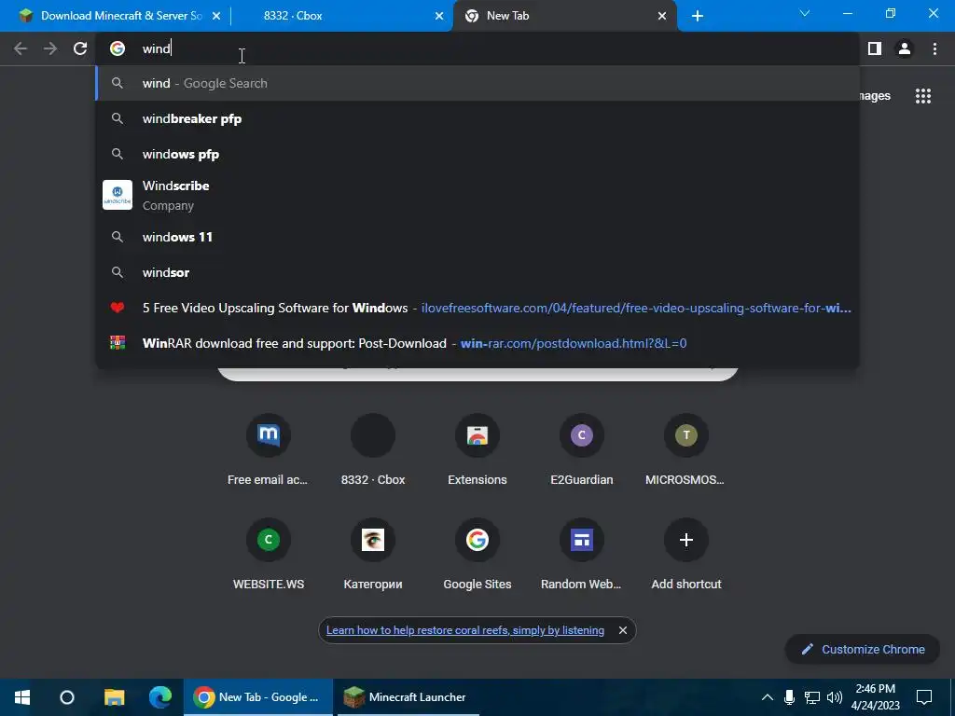
Task: Open the Chrome profile avatar
Action: 905,48
